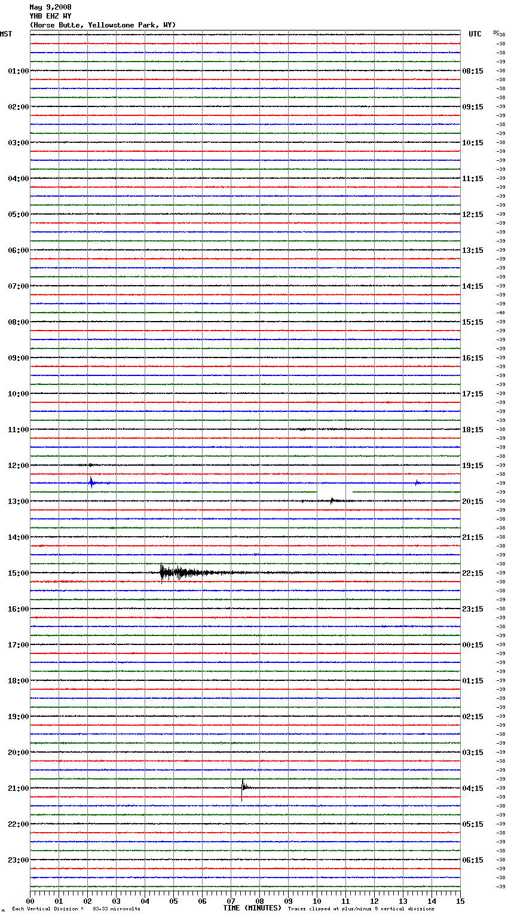Screen dimensions: 508x917
Task: Select the 15:00 MST row label
Action: [19, 573]
